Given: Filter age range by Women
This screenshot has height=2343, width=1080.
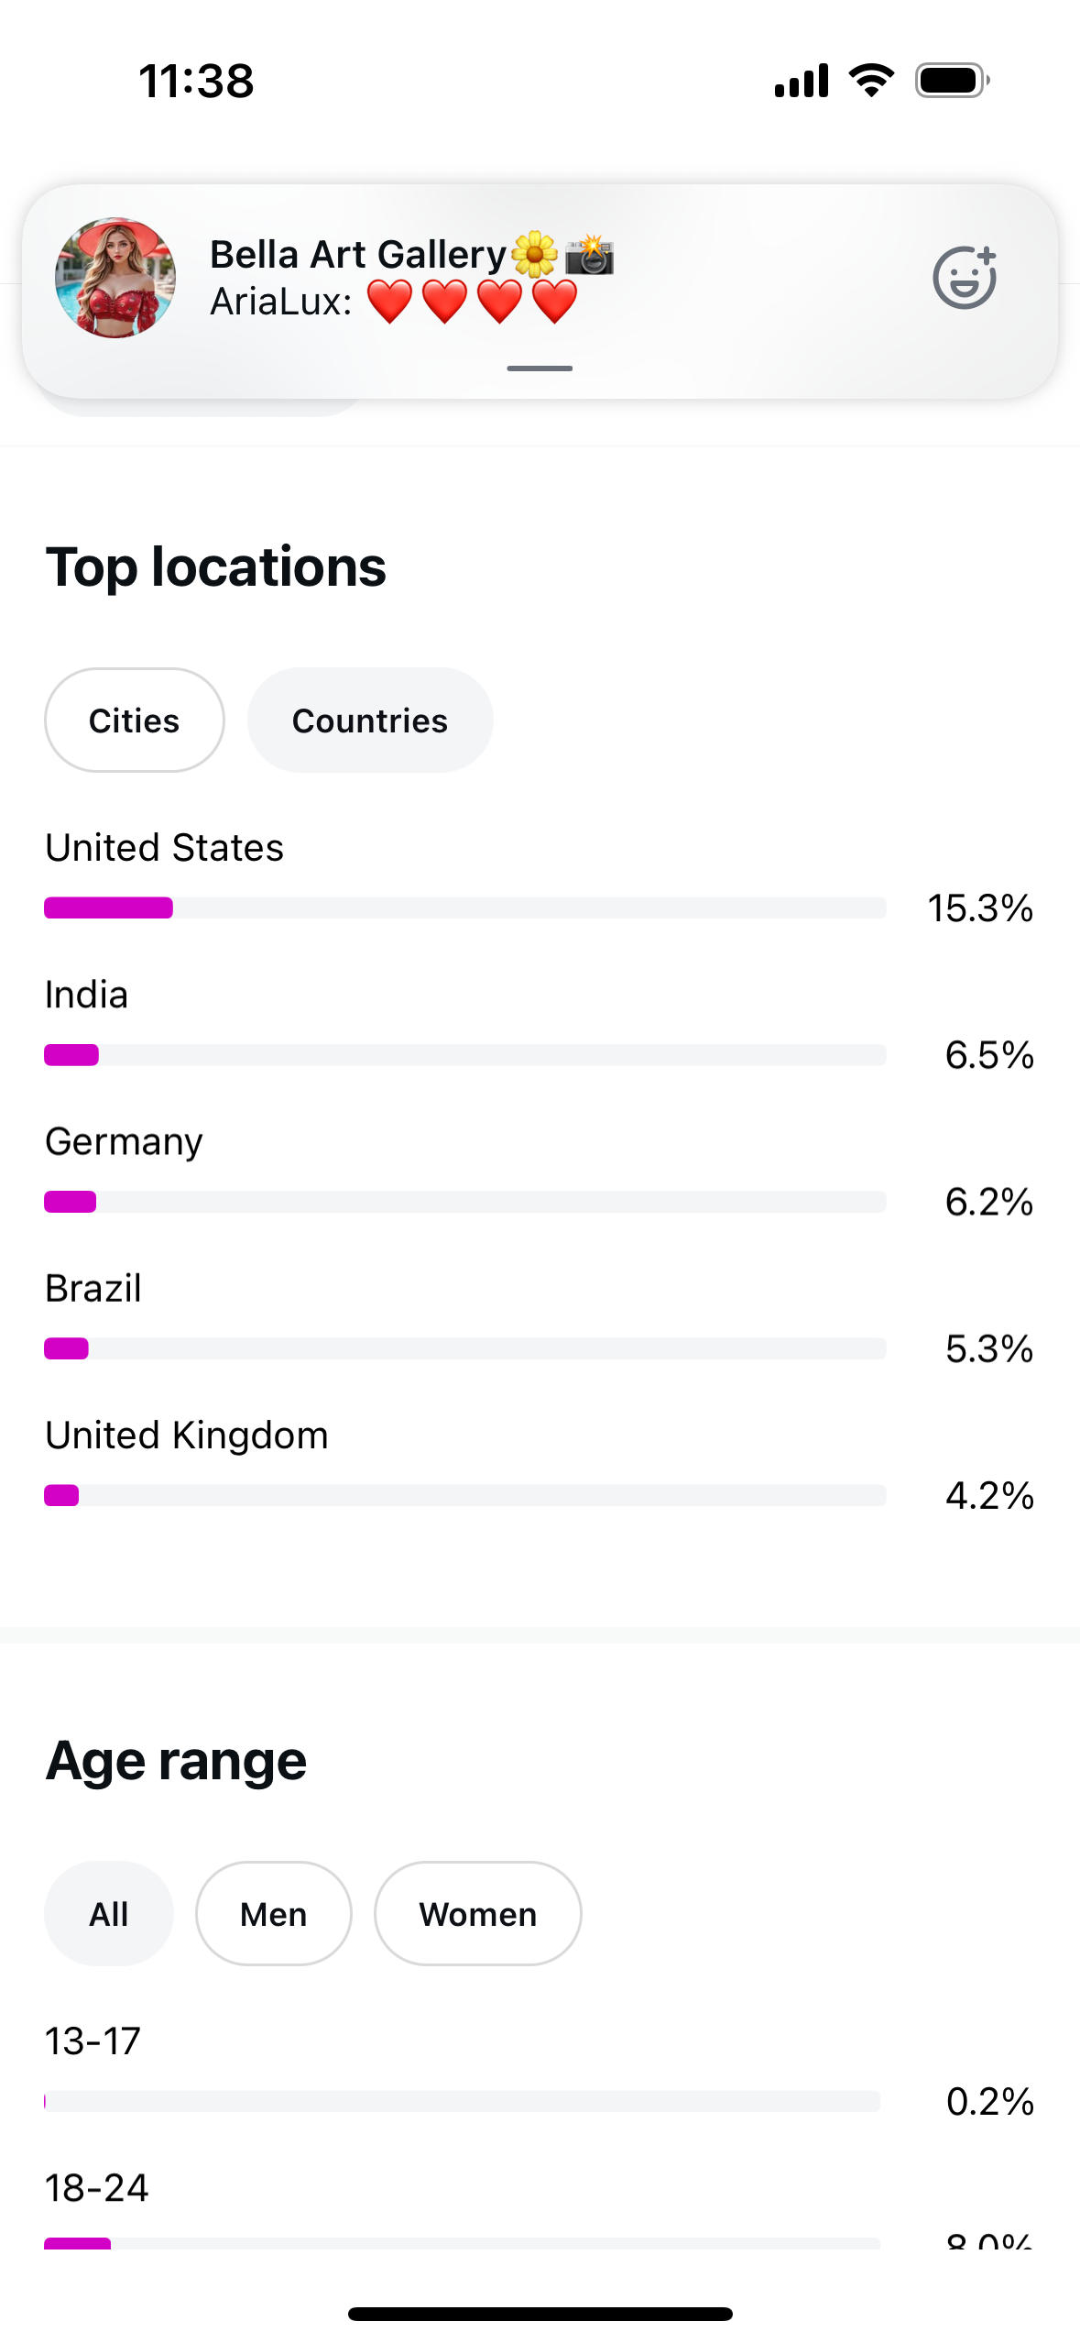Looking at the screenshot, I should [x=478, y=1914].
